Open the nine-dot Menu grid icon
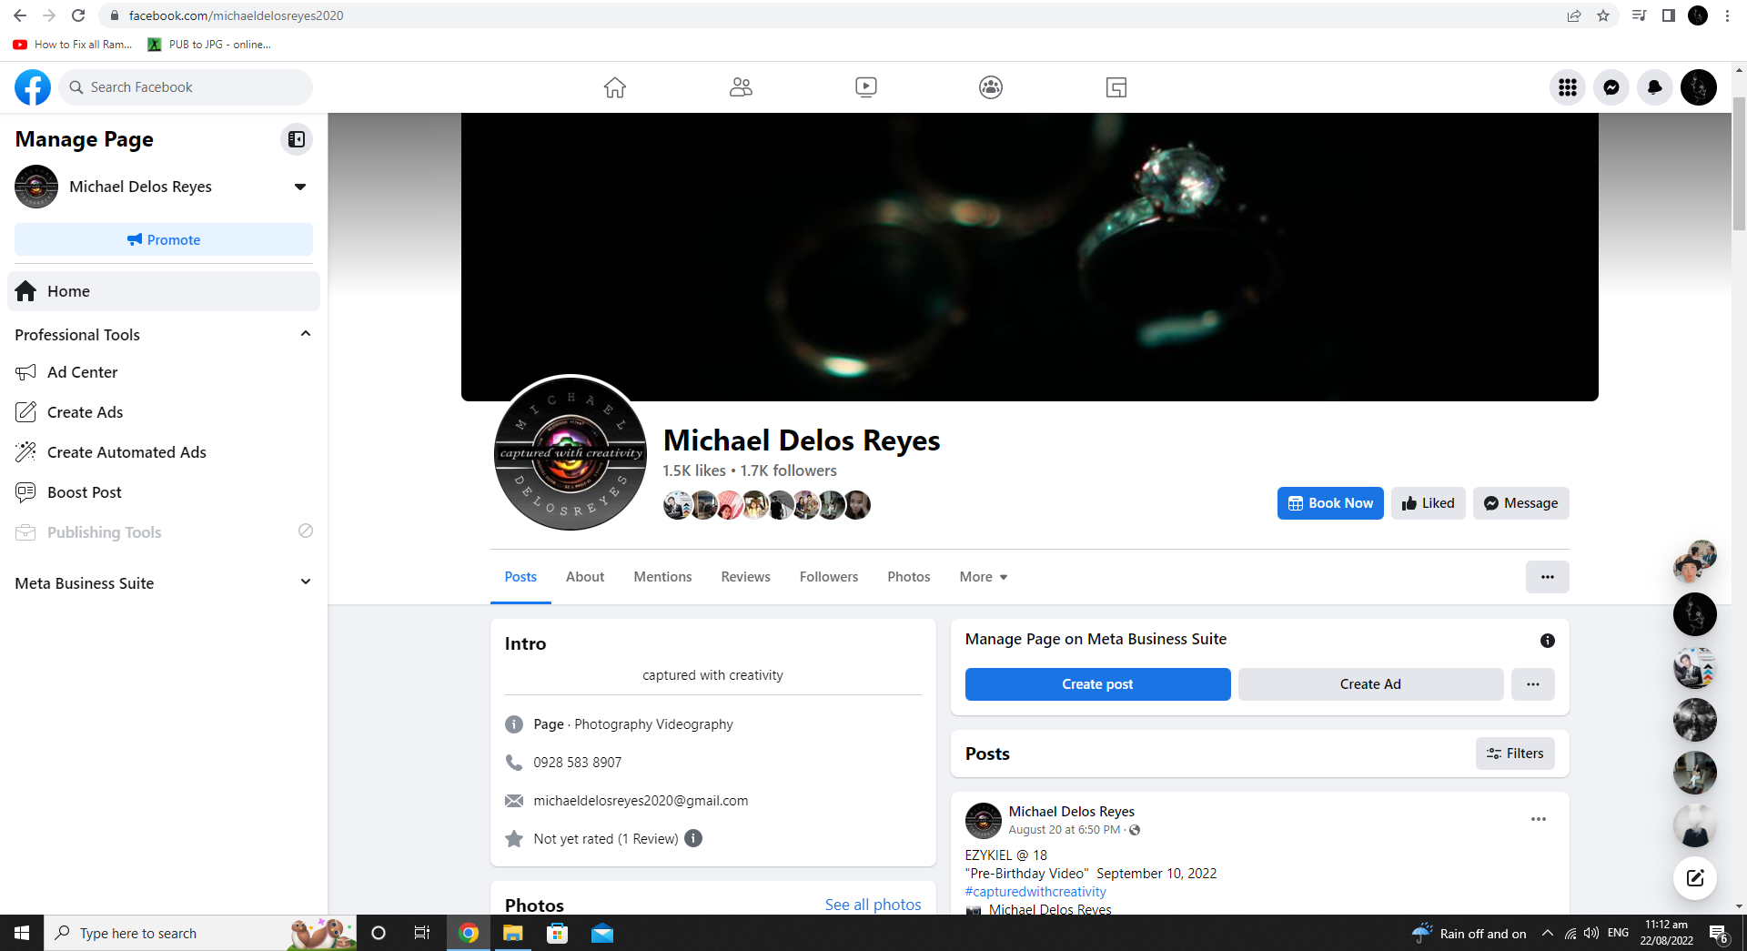 (1568, 87)
